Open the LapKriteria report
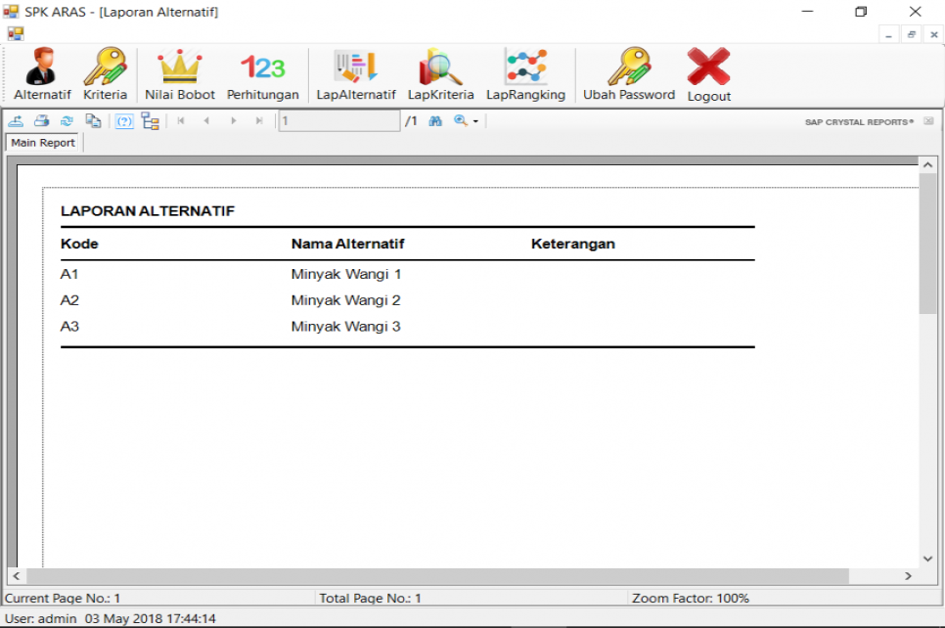945x628 pixels. 440,73
